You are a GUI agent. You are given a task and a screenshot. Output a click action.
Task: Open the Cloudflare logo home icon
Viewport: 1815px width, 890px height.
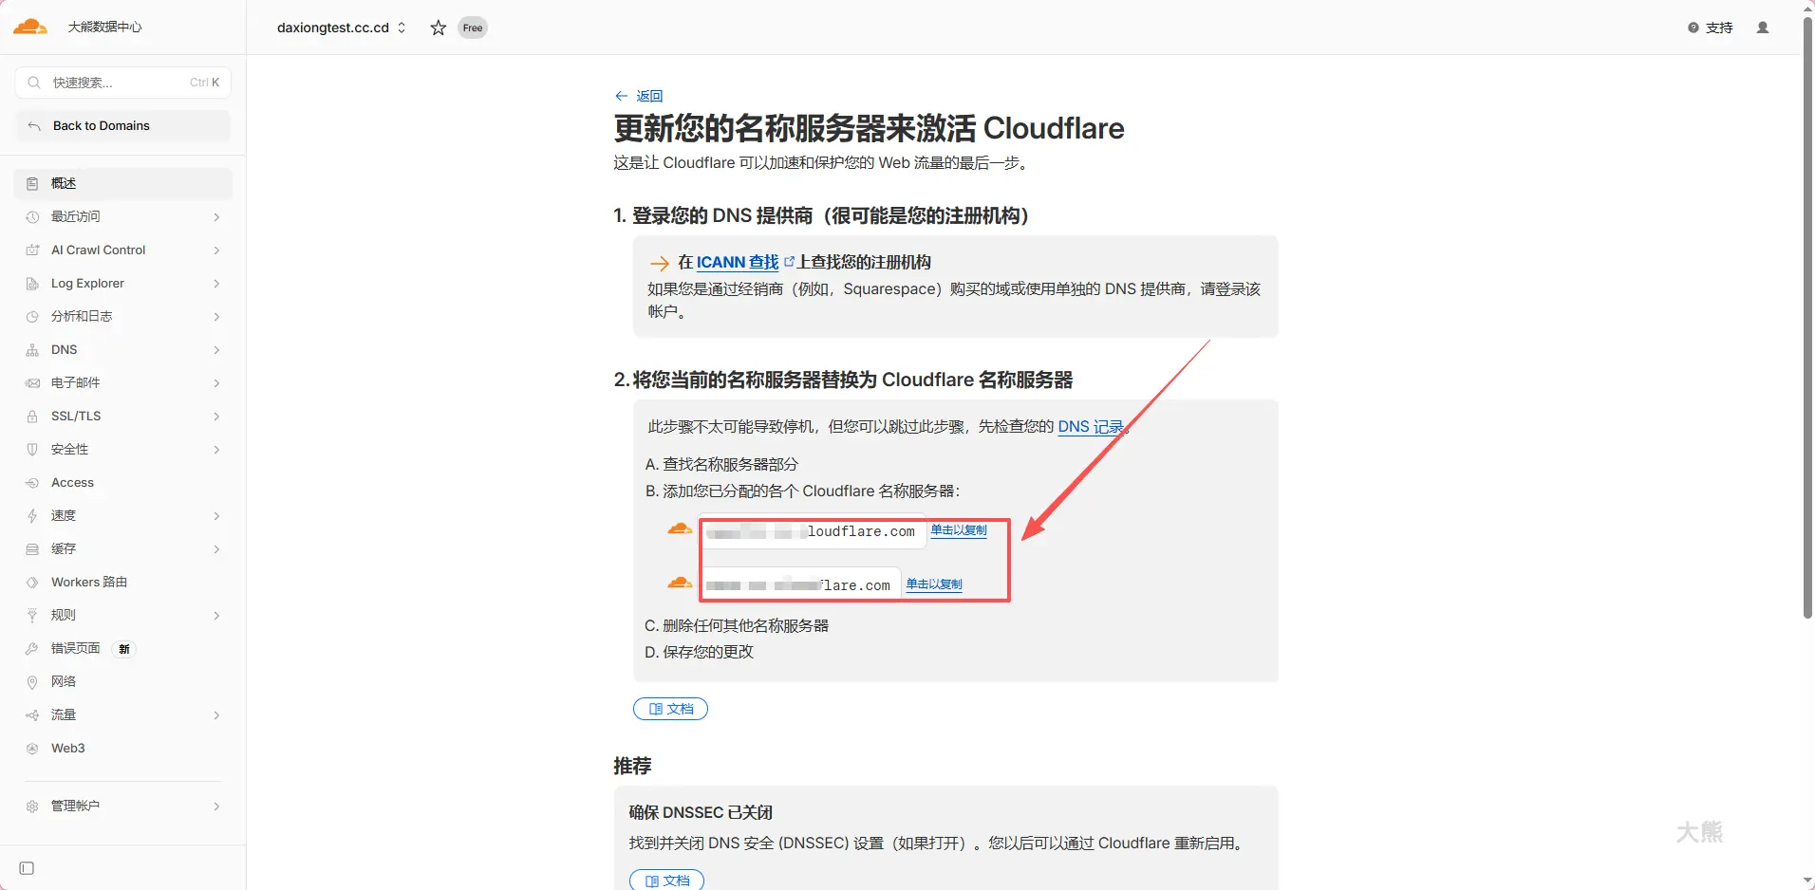point(29,27)
